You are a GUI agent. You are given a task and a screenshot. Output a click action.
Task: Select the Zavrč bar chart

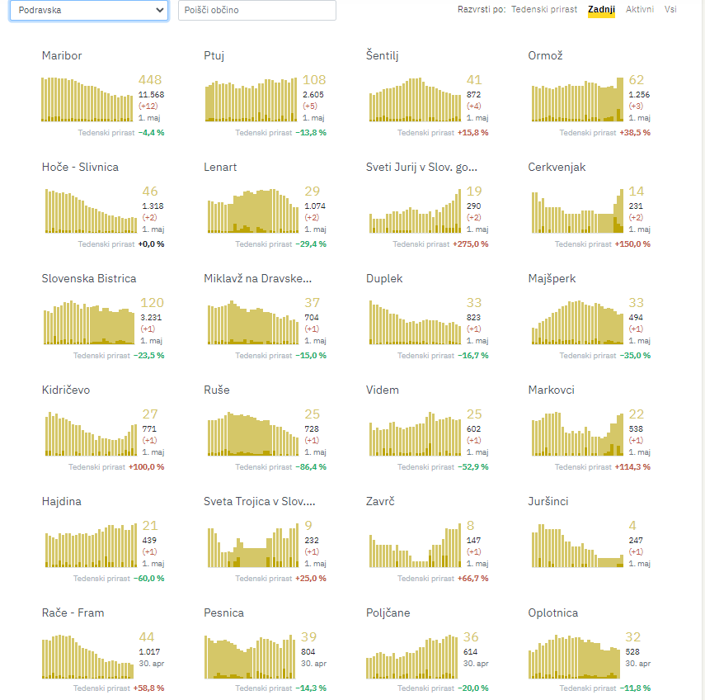pos(415,545)
